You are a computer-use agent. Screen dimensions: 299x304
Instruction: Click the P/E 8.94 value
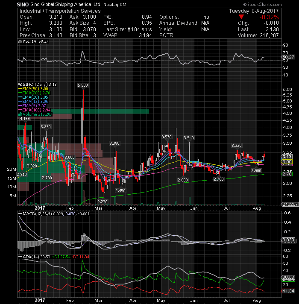[x=147, y=17]
